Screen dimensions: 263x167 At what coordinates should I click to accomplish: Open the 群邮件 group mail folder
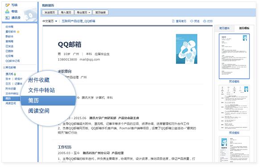click(x=9, y=37)
